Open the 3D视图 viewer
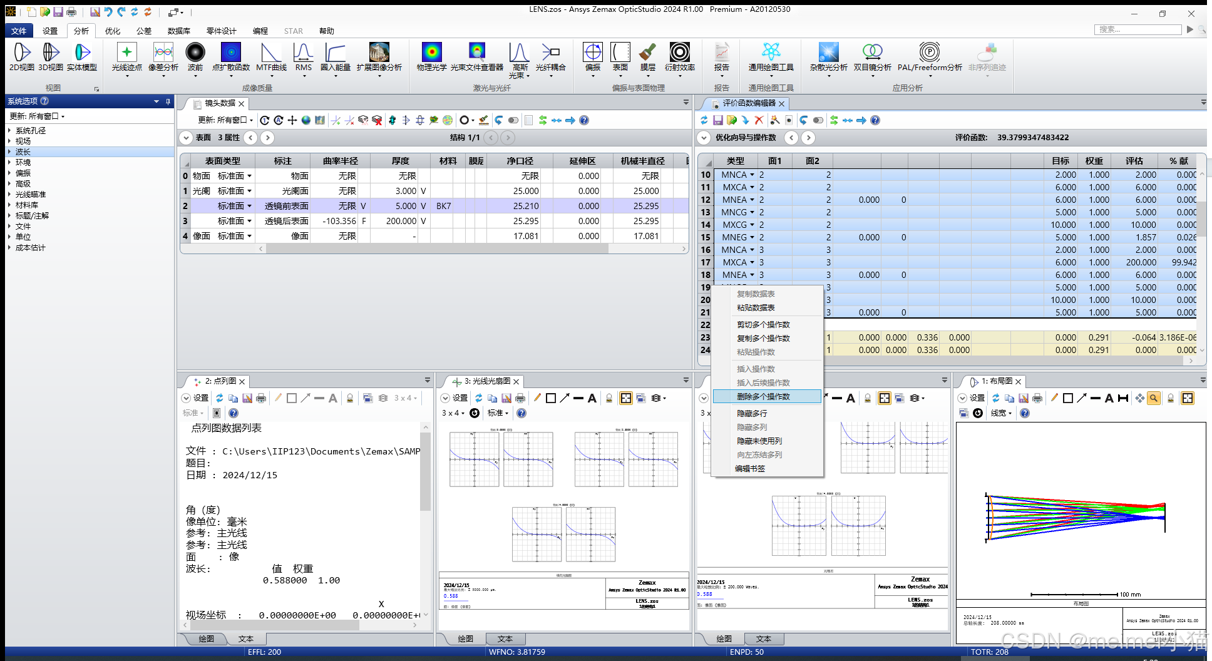 tap(51, 57)
